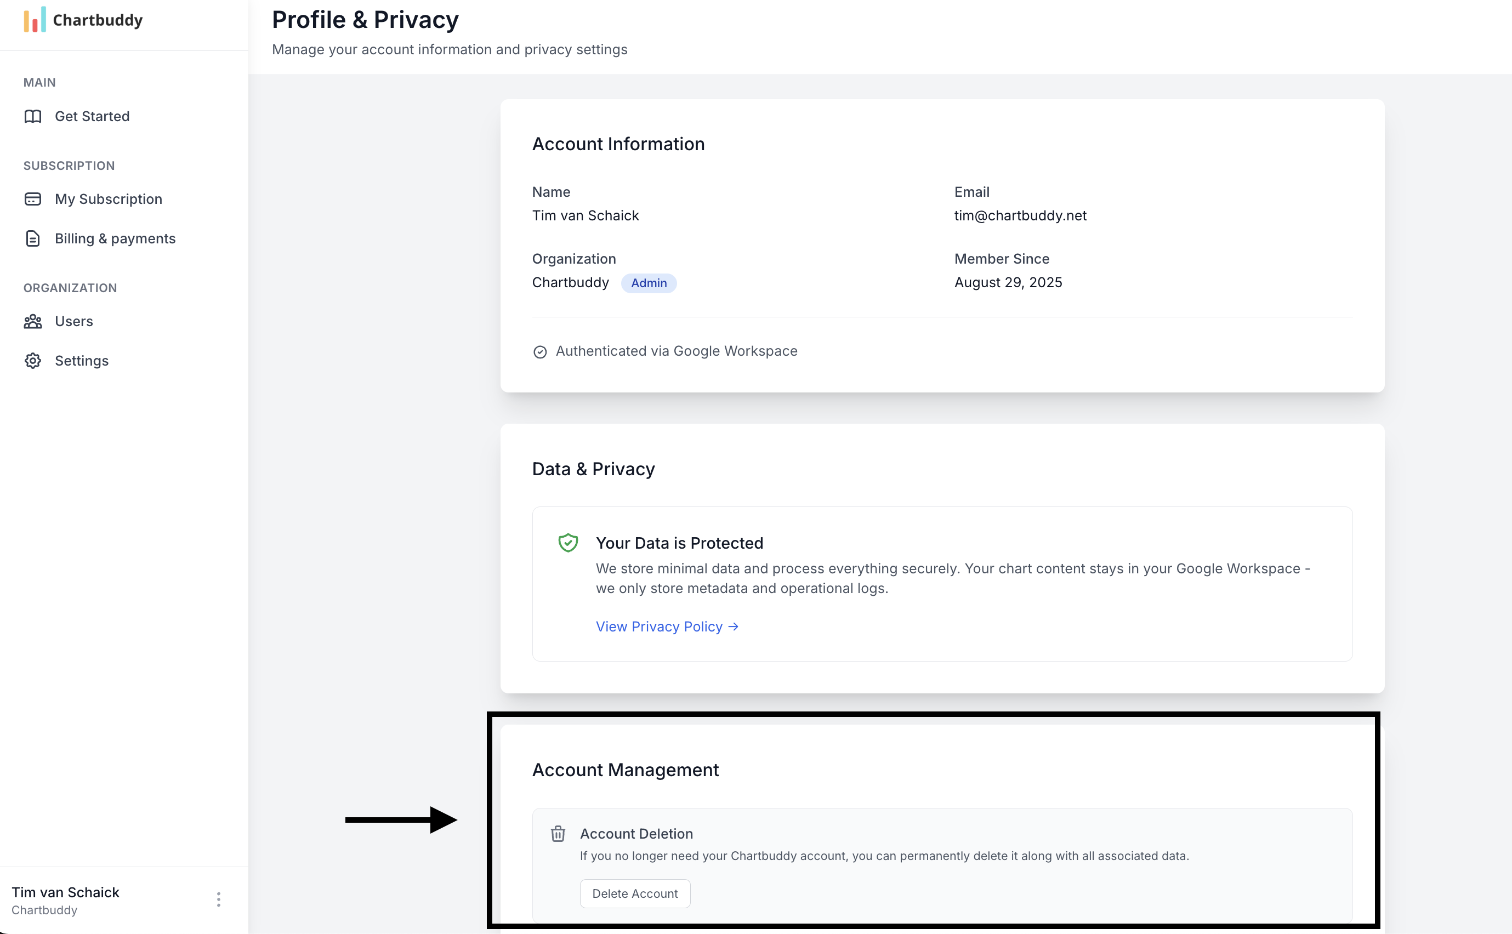Open the Users page from sidebar
1512x934 pixels.
(73, 321)
